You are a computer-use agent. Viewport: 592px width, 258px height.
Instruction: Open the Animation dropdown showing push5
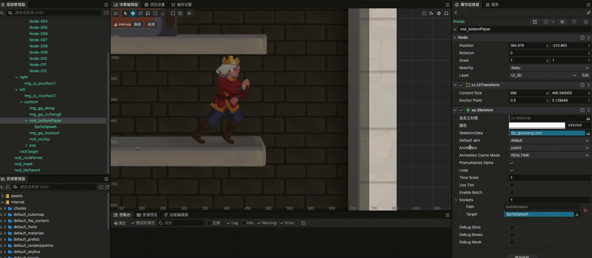click(x=550, y=148)
